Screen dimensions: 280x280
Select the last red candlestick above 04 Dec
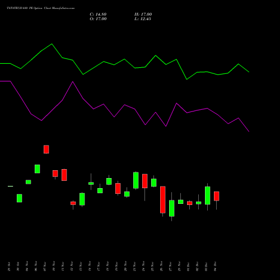click(217, 196)
